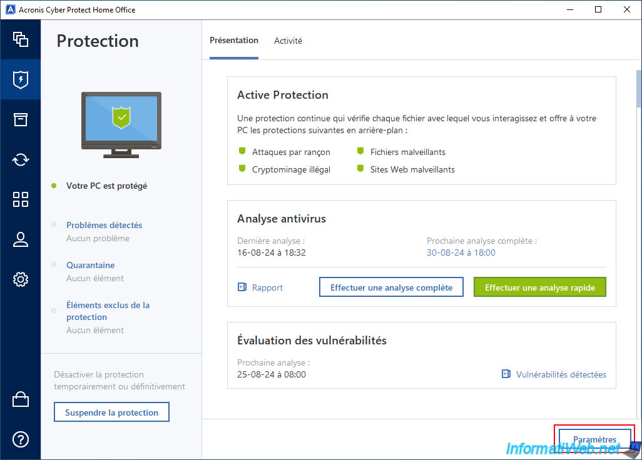Image resolution: width=642 pixels, height=460 pixels.
Task: Open the Sync sidebar icon
Action: pos(21,159)
